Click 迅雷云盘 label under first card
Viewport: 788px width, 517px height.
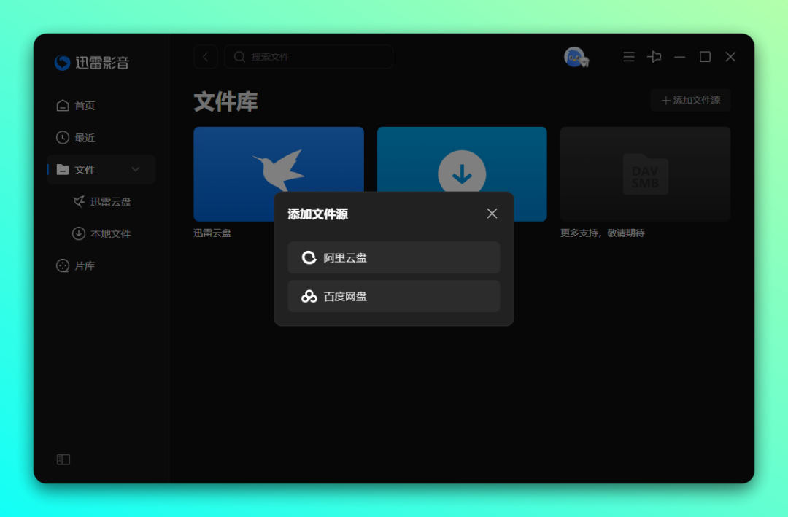(212, 233)
